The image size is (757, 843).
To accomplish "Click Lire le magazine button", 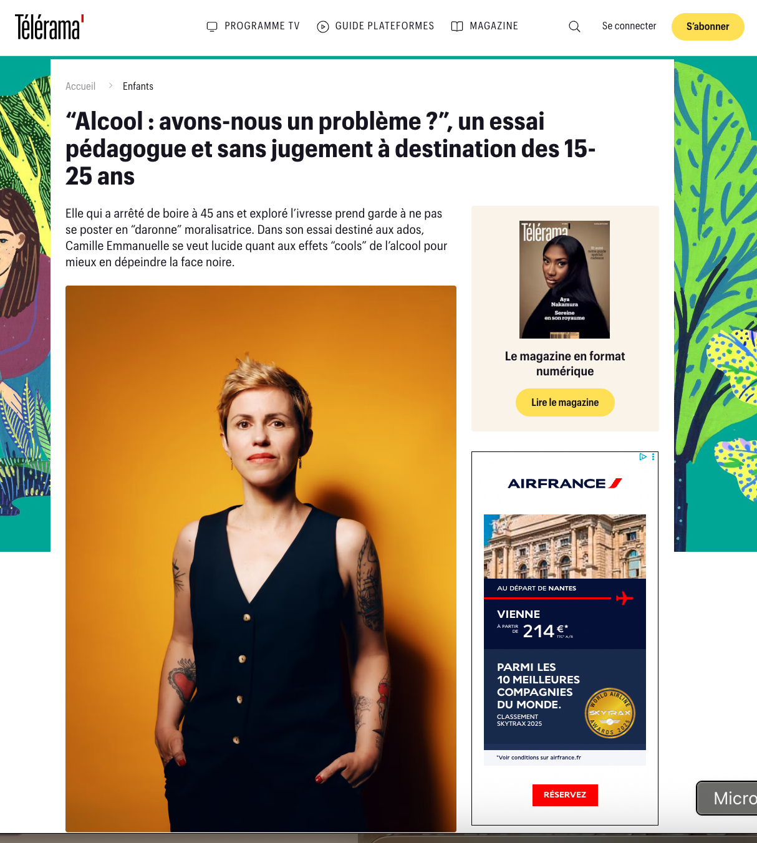I will point(565,402).
